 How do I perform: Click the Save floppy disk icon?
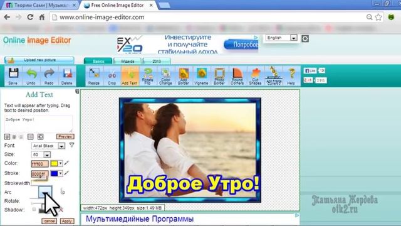13,76
